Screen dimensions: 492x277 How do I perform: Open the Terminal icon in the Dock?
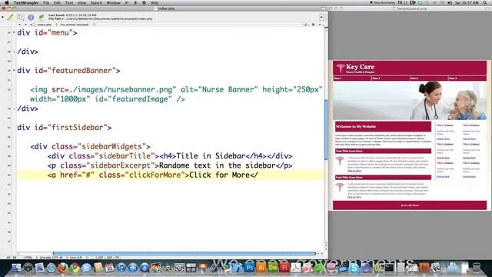(x=389, y=268)
